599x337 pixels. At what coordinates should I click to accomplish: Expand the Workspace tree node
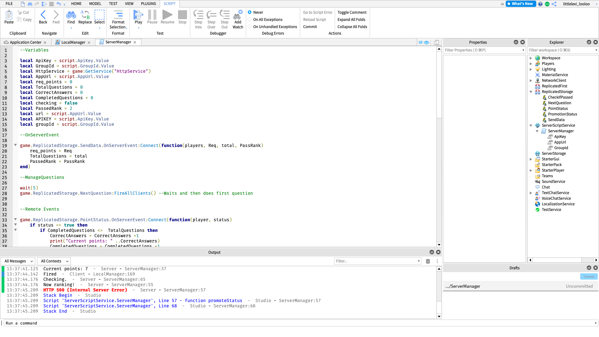531,58
